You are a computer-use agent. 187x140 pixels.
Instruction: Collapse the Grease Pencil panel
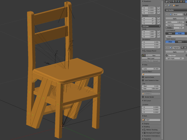(x=143, y=51)
